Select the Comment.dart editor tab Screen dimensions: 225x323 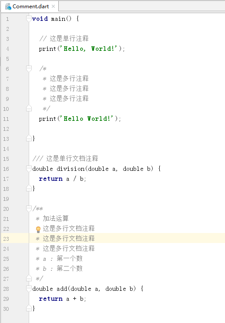pos(30,7)
